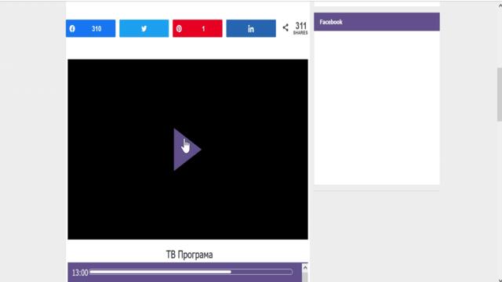
Task: Share the page on Facebook (310)
Action: coord(91,28)
